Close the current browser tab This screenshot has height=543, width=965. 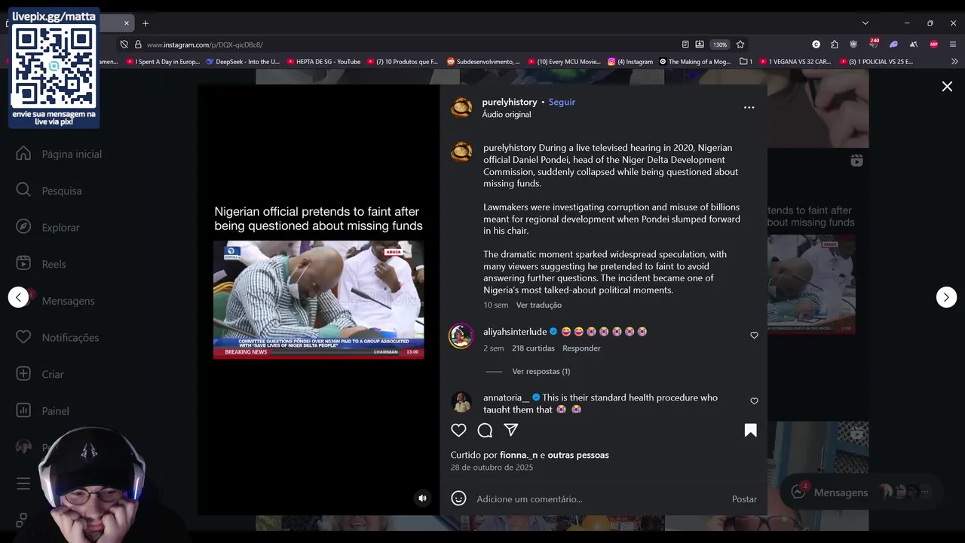click(127, 23)
